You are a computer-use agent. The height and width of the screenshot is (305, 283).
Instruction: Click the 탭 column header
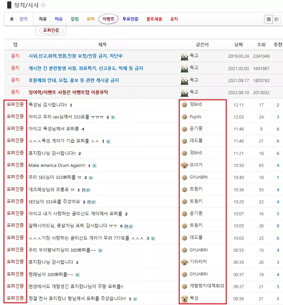[15, 45]
